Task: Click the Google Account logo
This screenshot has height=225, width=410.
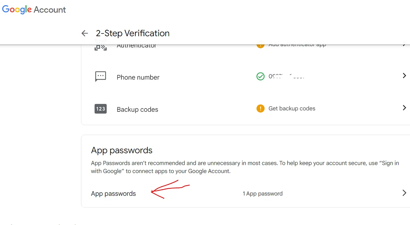Action: coord(34,9)
